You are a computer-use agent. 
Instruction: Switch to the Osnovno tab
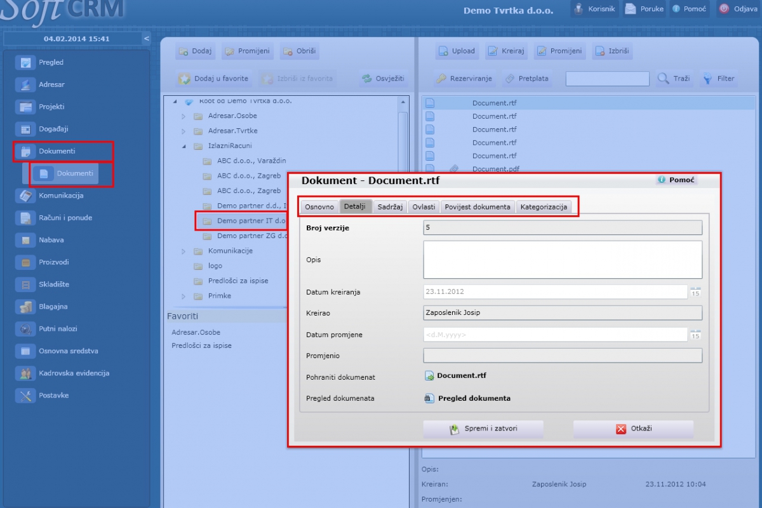click(x=319, y=207)
